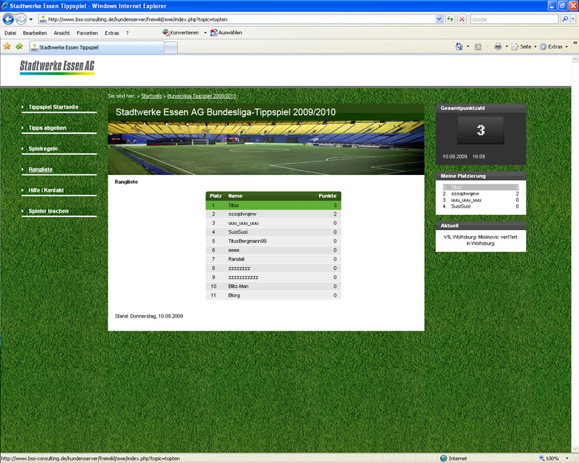
Task: Click the Platz column header
Action: pyautogui.click(x=215, y=195)
